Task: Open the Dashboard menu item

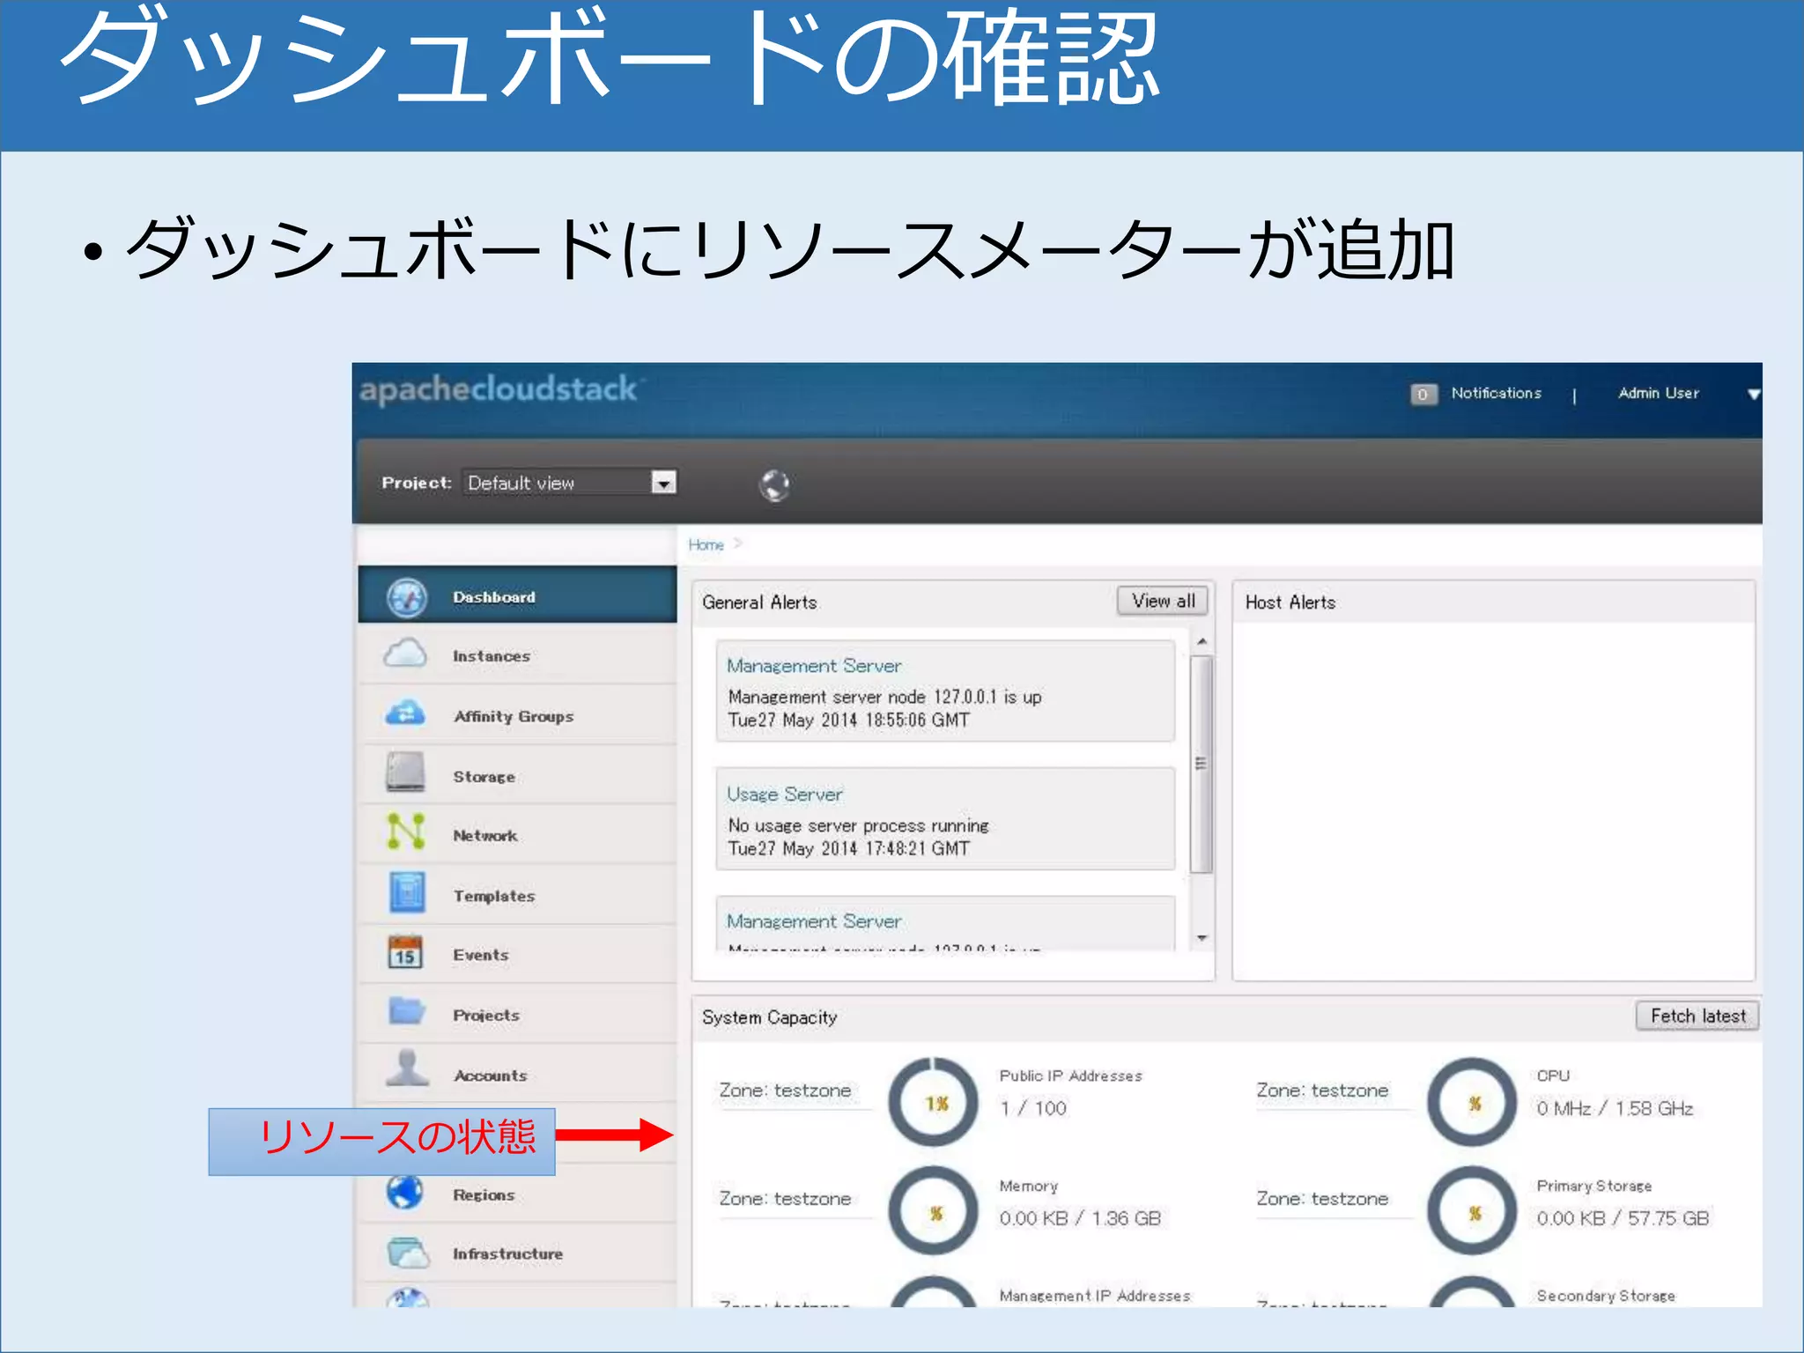Action: (517, 595)
